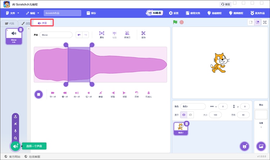Toggle fullscreen stage mode
This screenshot has width=270, height=160.
[265, 22]
